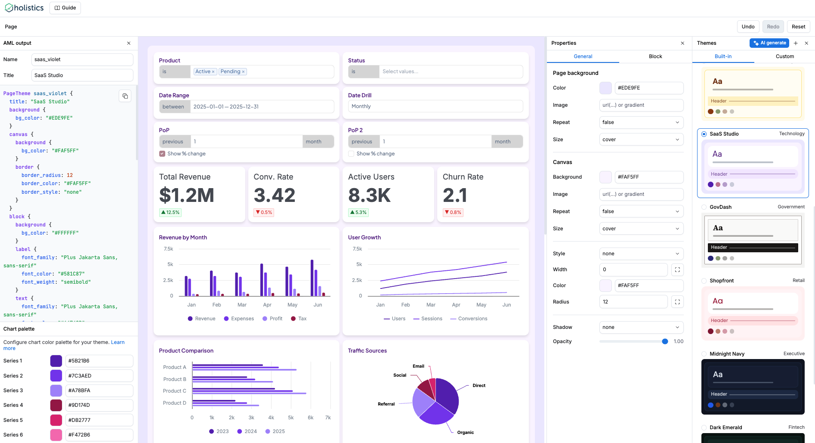The width and height of the screenshot is (815, 443).
Task: Open the Shadow dropdown
Action: point(641,327)
